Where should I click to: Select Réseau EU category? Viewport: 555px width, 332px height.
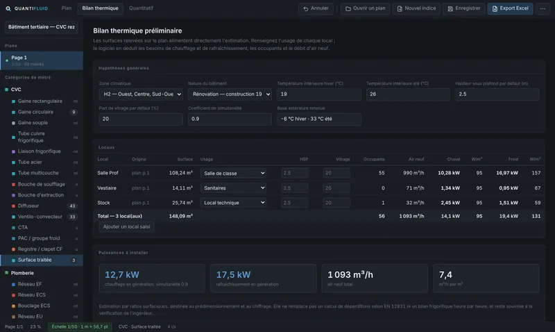42,317
